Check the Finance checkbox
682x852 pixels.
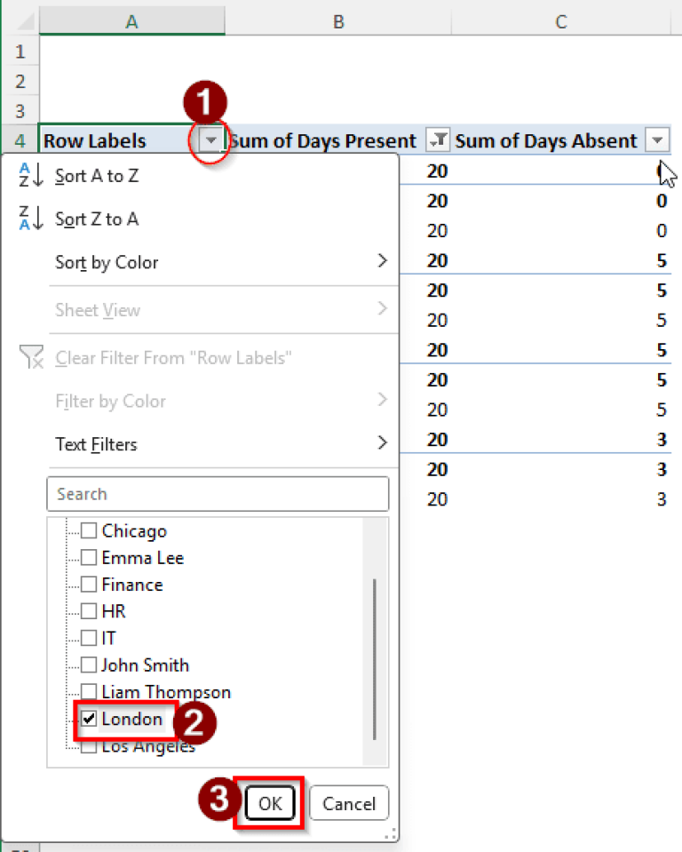tap(88, 585)
